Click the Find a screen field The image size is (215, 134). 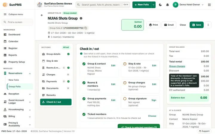(17, 22)
